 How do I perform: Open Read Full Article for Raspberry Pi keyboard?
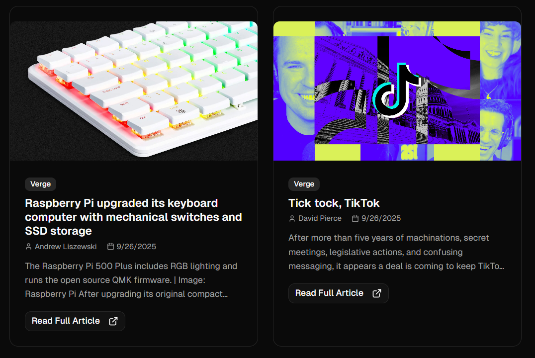click(x=75, y=321)
